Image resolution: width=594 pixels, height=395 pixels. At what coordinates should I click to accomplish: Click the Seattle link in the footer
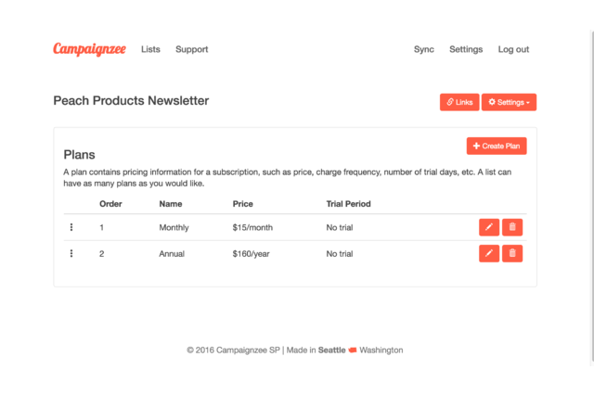[x=331, y=350]
